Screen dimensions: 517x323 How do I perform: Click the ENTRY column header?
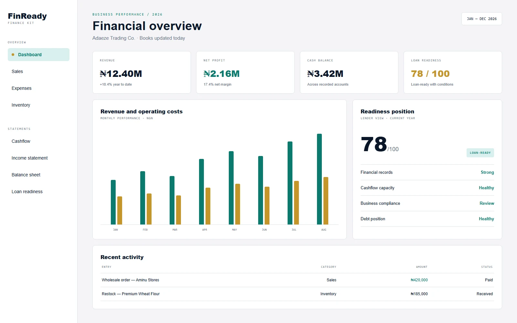106,267
